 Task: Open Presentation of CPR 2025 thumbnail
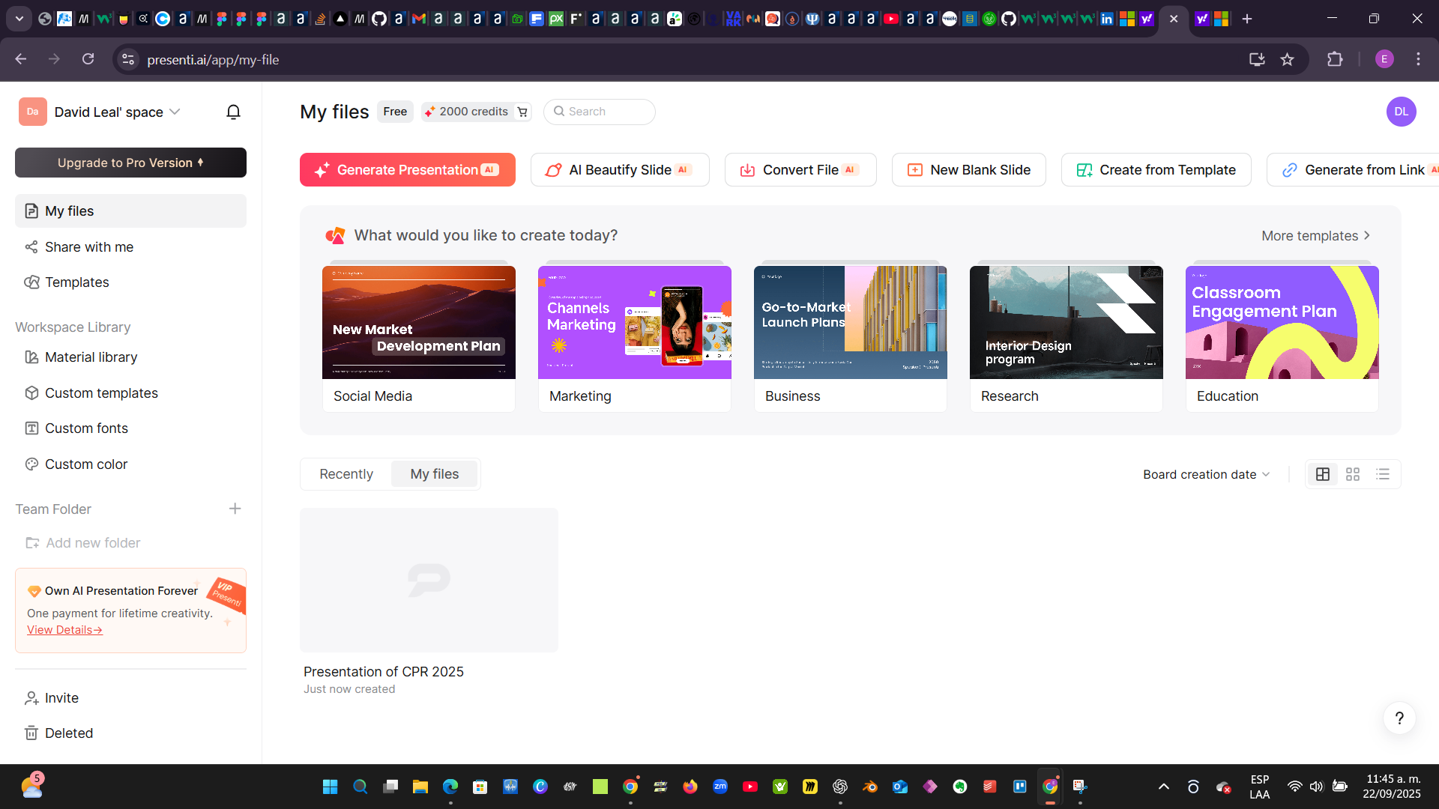(429, 580)
